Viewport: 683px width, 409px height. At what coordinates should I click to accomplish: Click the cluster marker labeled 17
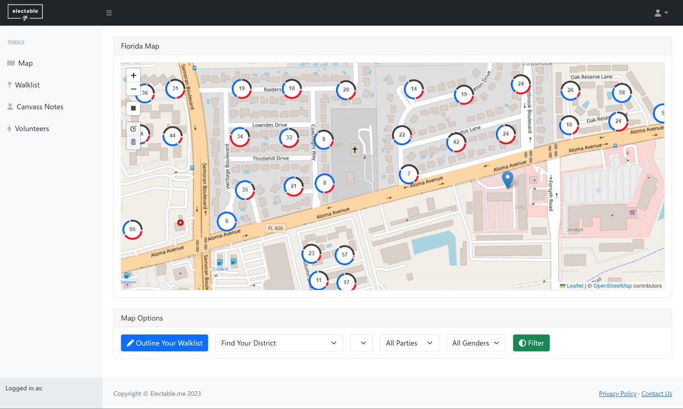346,282
